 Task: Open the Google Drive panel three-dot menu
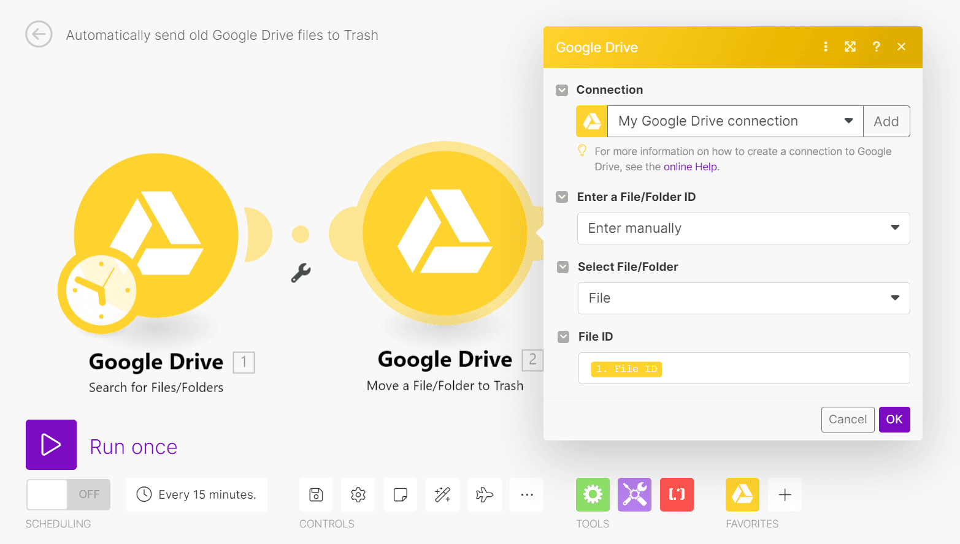825,47
